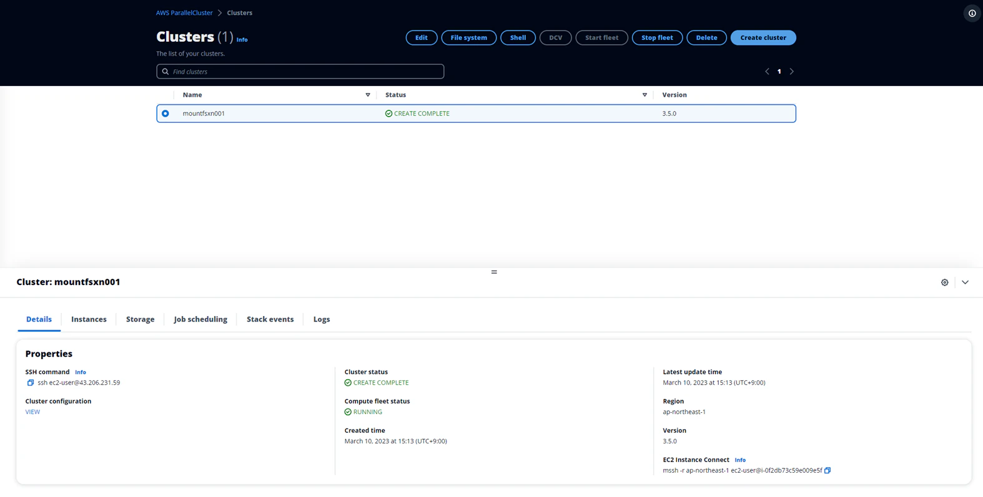Open Info link next to Clusters heading
The height and width of the screenshot is (497, 983).
pos(242,40)
